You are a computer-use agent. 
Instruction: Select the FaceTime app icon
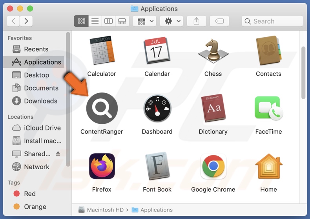point(268,108)
